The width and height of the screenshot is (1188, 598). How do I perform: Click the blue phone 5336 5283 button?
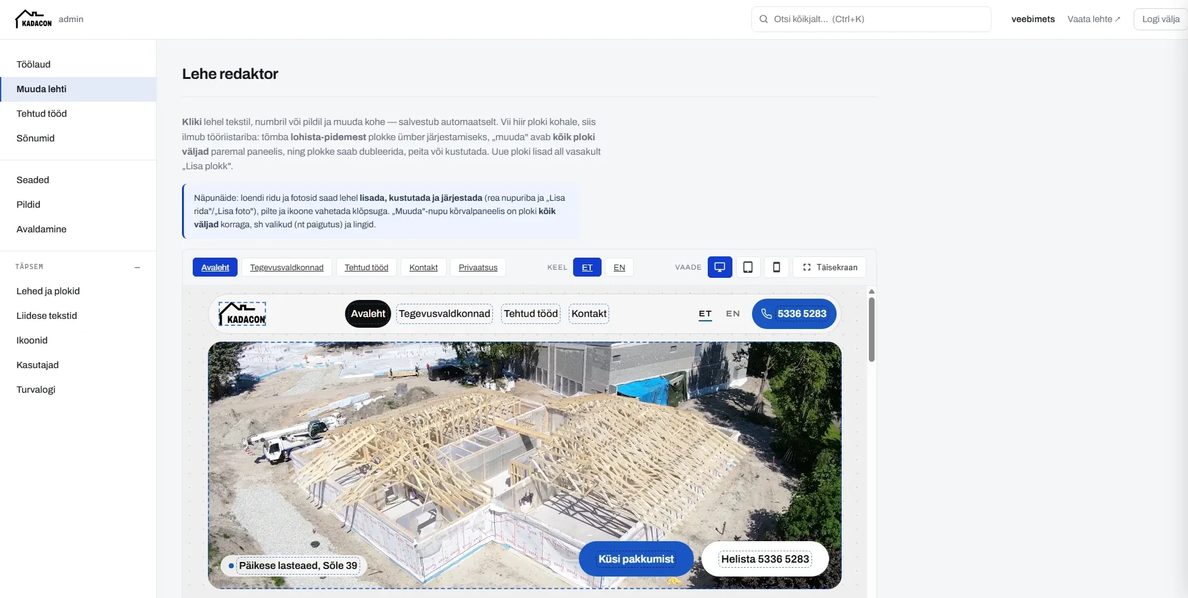(x=794, y=314)
